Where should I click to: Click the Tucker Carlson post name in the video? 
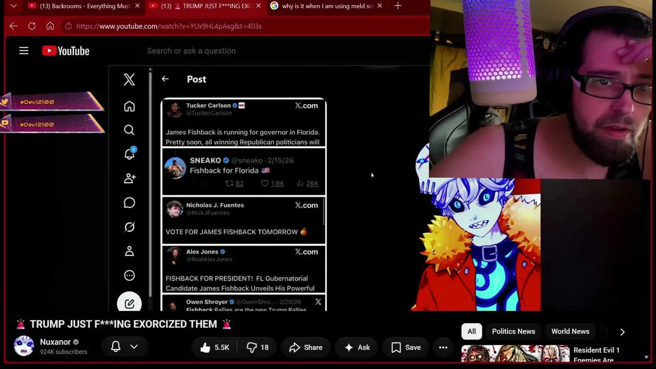pyautogui.click(x=208, y=106)
